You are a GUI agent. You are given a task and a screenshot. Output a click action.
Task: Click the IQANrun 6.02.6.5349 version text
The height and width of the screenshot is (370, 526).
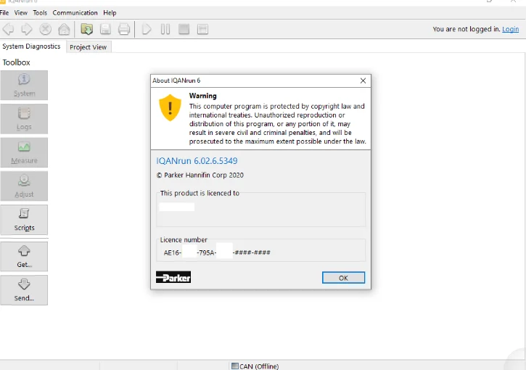pyautogui.click(x=197, y=160)
